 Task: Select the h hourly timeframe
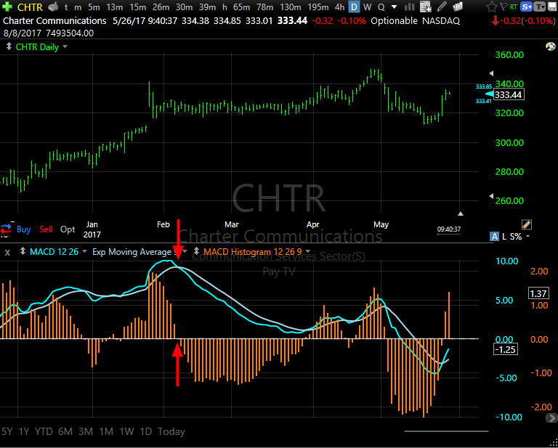coord(225,7)
